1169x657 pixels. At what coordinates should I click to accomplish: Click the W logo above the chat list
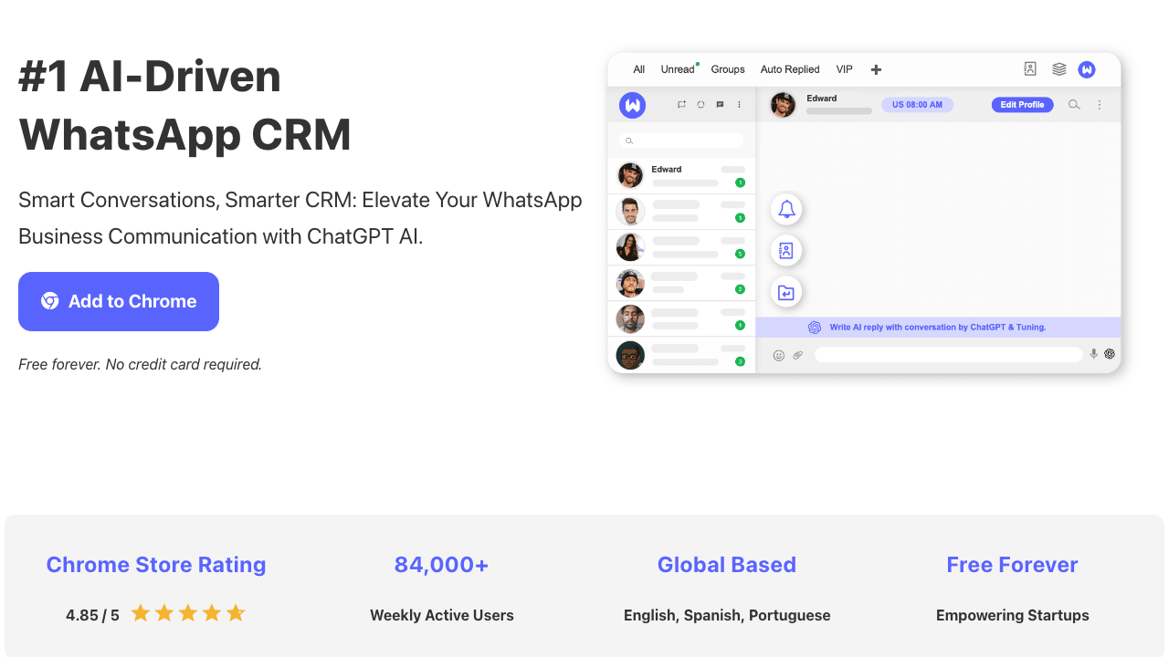click(632, 105)
